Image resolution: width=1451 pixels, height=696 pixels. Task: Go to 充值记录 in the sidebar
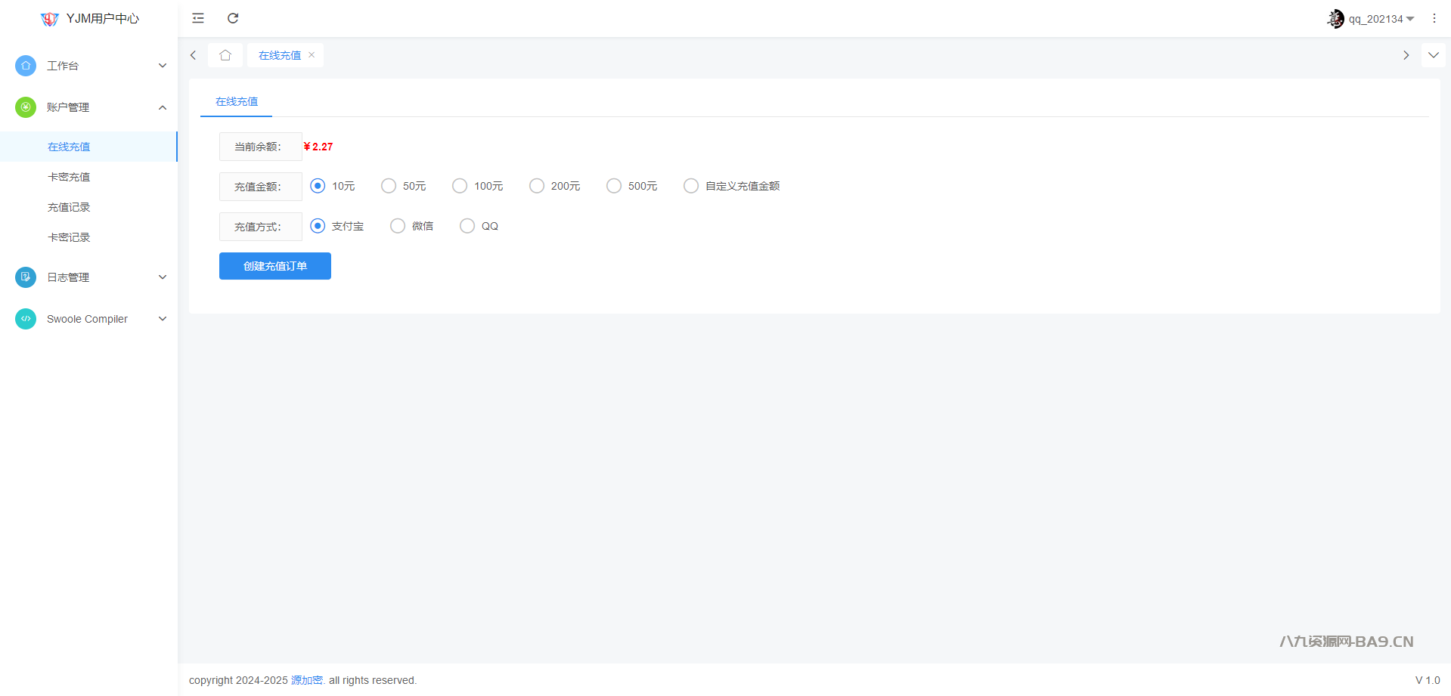(x=69, y=207)
